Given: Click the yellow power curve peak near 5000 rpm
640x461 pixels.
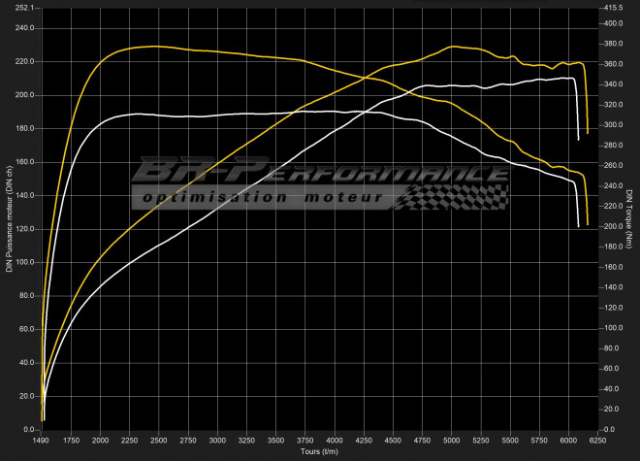Looking at the screenshot, I should point(453,46).
